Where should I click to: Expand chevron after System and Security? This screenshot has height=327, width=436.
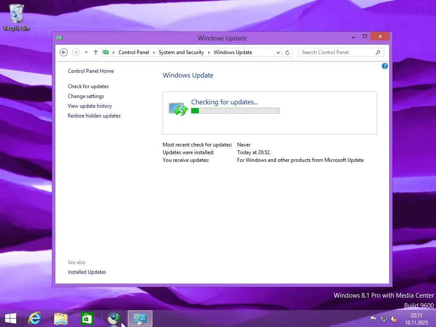coord(209,52)
